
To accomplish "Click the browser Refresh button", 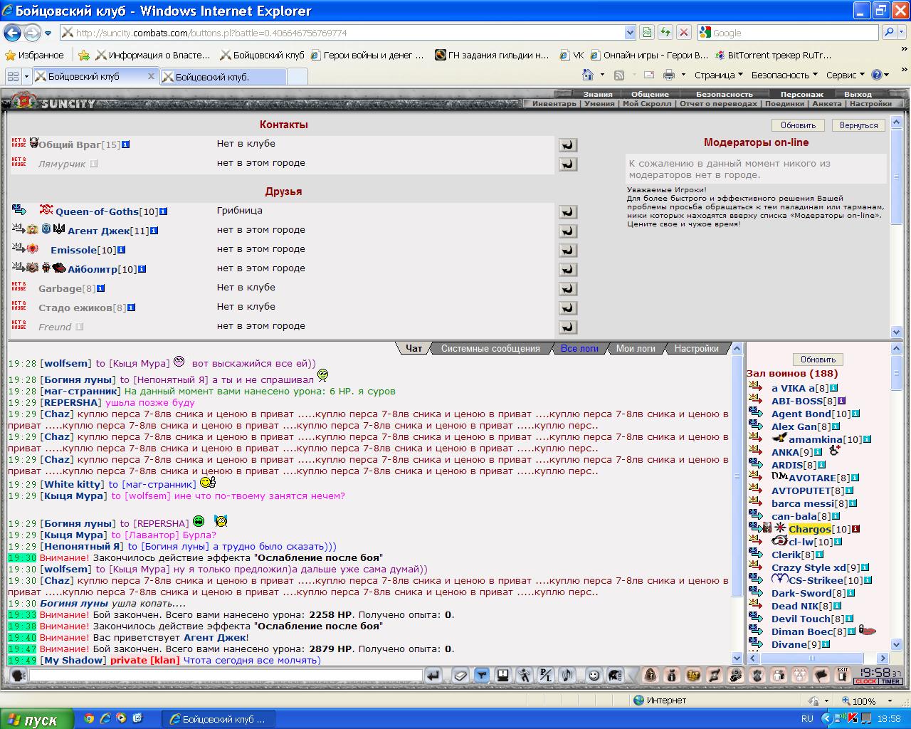I will pyautogui.click(x=665, y=33).
